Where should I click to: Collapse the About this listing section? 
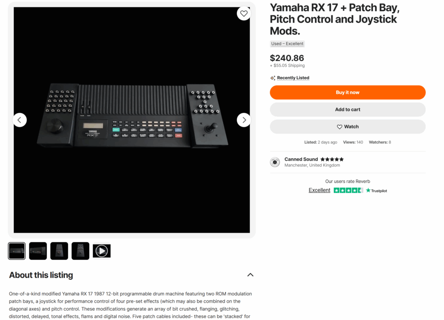[250, 275]
